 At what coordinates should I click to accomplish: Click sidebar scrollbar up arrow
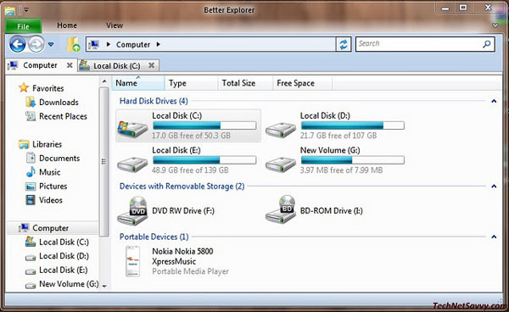click(x=104, y=81)
